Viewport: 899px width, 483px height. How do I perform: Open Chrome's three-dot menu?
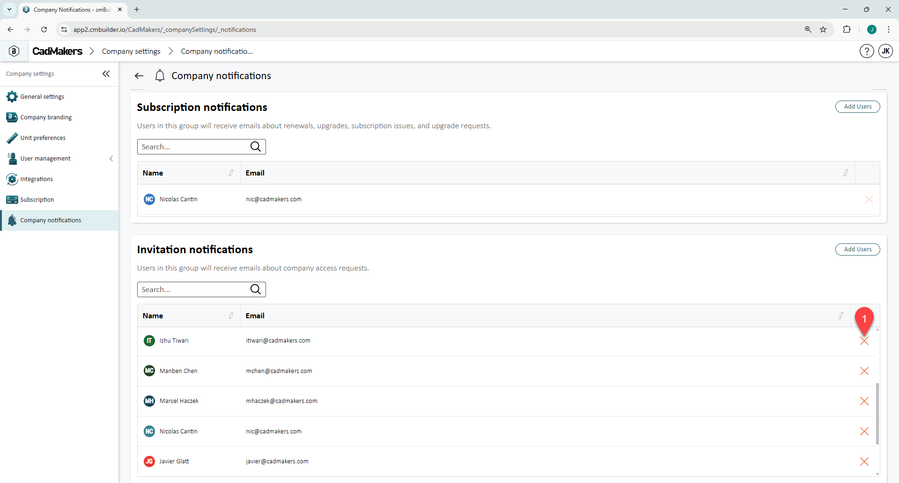point(889,29)
